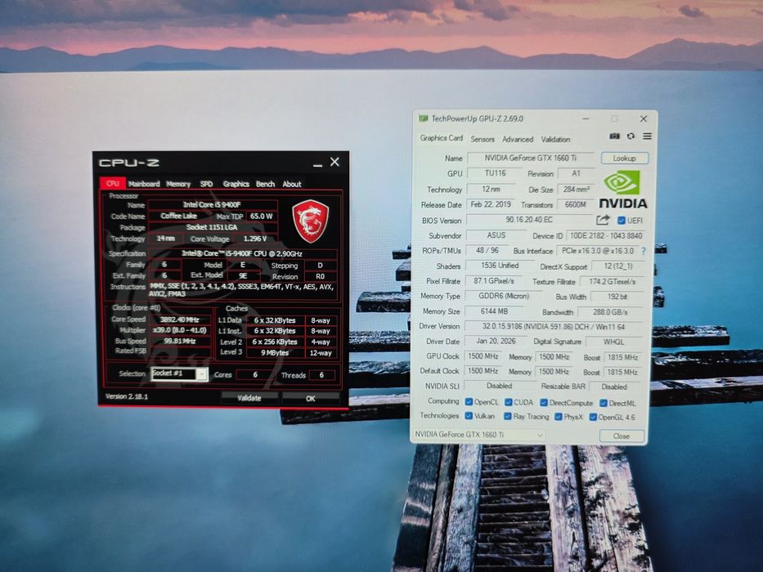The width and height of the screenshot is (763, 572).
Task: Click the Digital Signature value WHQL
Action: (613, 342)
